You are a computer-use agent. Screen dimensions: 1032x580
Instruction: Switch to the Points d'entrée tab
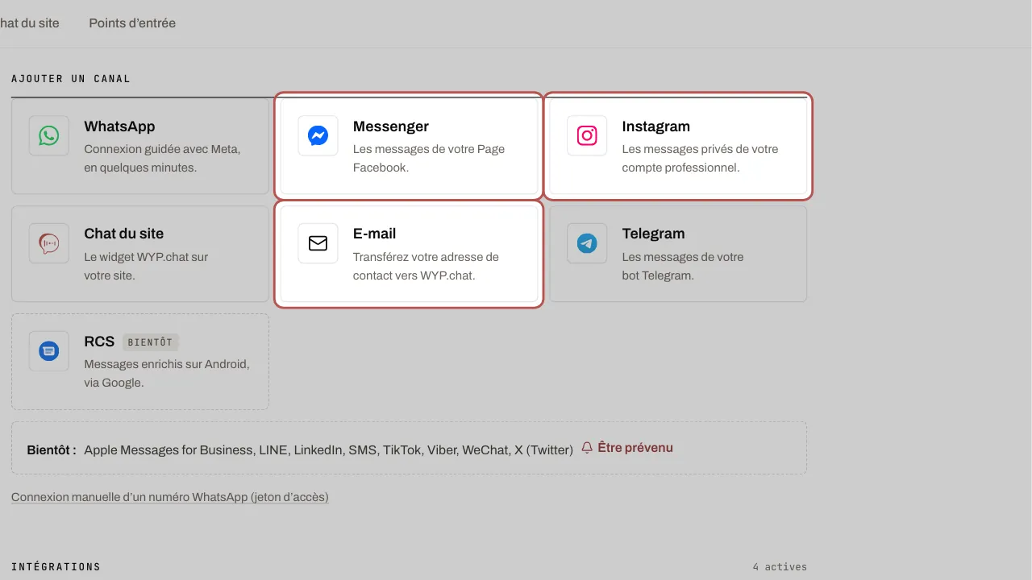pos(132,23)
